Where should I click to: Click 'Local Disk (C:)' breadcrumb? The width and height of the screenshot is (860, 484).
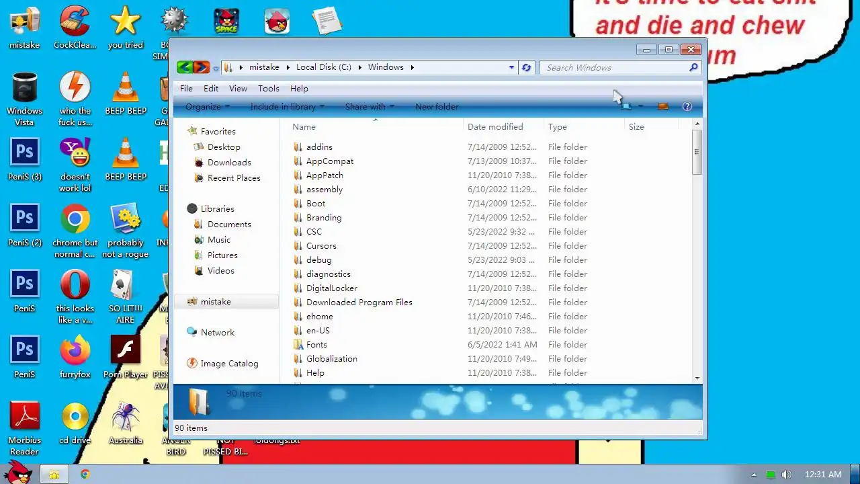[x=324, y=67]
